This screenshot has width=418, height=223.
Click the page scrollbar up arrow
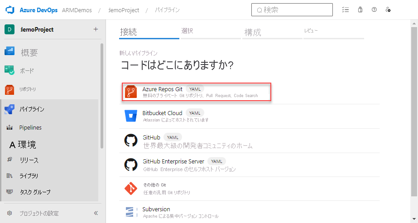coord(414,23)
